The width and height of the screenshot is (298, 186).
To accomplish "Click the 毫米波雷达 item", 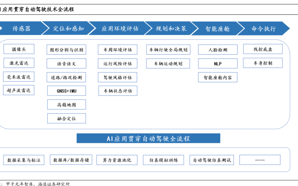I will pos(19,77).
